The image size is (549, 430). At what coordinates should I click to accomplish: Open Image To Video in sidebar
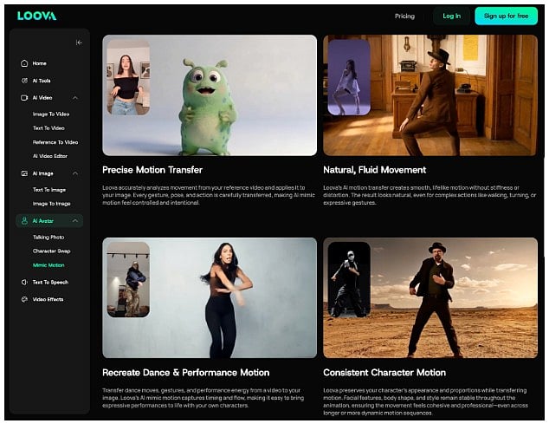[x=51, y=114]
